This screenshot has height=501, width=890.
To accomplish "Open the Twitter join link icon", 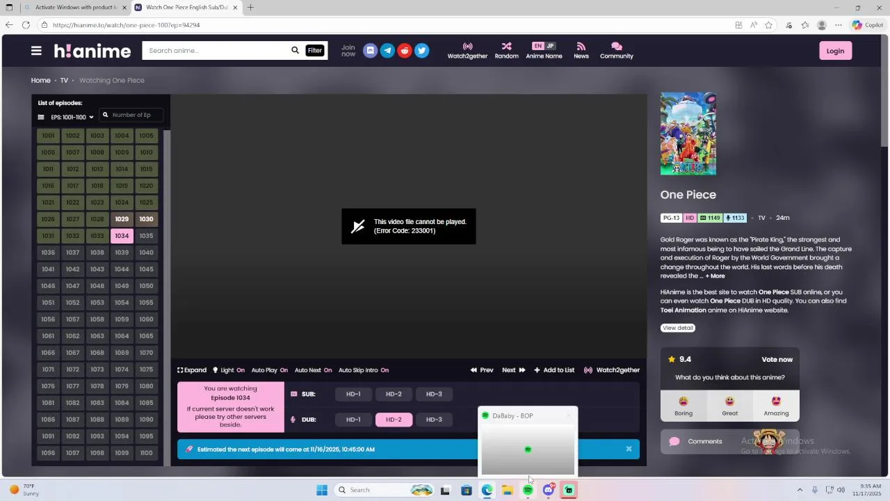I will (x=421, y=51).
